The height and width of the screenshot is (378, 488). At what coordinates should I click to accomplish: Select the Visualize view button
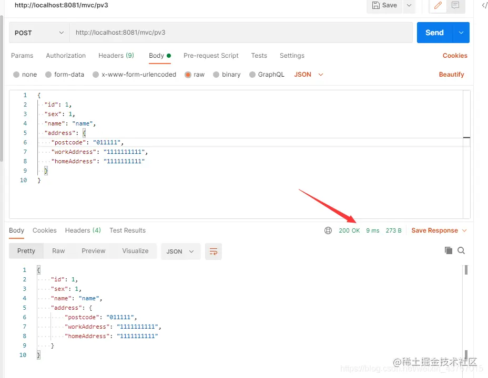click(x=135, y=251)
